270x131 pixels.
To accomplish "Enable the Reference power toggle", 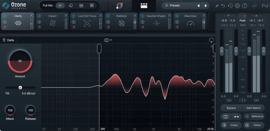I will click(x=247, y=117).
